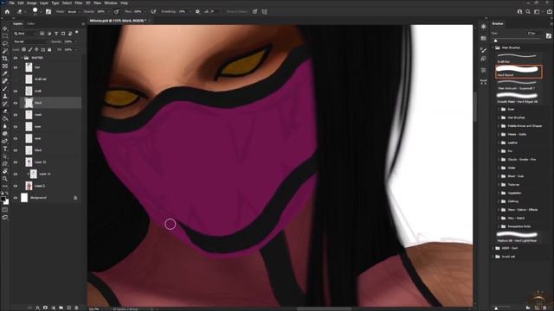Create a new layer
This screenshot has width=554, height=311.
point(69,308)
